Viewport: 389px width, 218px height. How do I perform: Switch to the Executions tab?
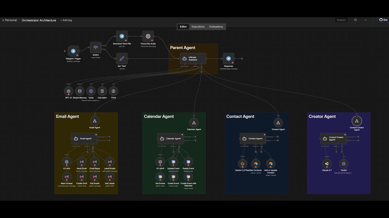198,27
